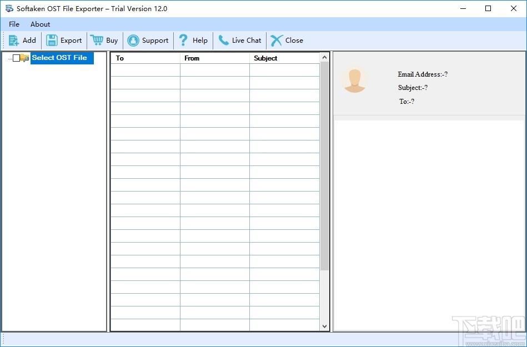Open the About menu
This screenshot has height=347, width=527.
click(x=41, y=24)
